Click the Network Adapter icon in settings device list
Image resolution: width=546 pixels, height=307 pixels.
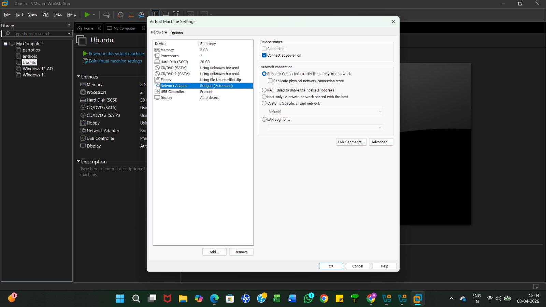coord(157,86)
